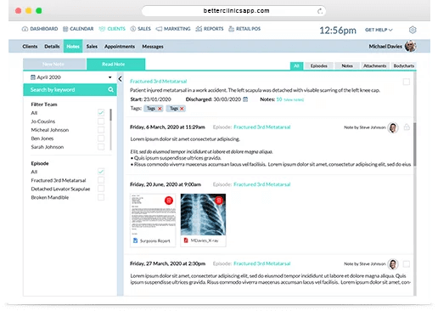The width and height of the screenshot is (438, 311).
Task: Click the notes list vertical scrollbar
Action: click(x=415, y=144)
